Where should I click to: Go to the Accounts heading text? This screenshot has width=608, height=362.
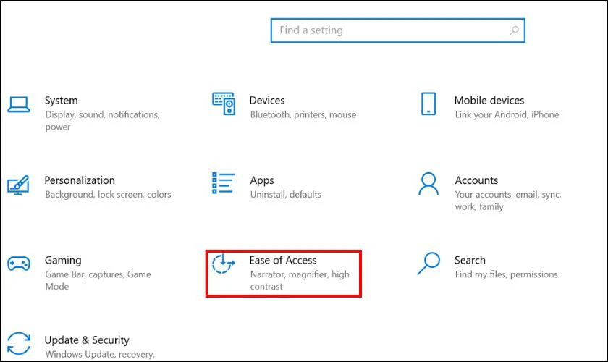[476, 180]
